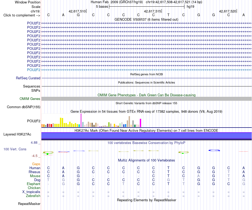The width and height of the screenshot is (252, 210).
Task: Click the -4.5 lower conservation scale value
Action: (x=34, y=156)
